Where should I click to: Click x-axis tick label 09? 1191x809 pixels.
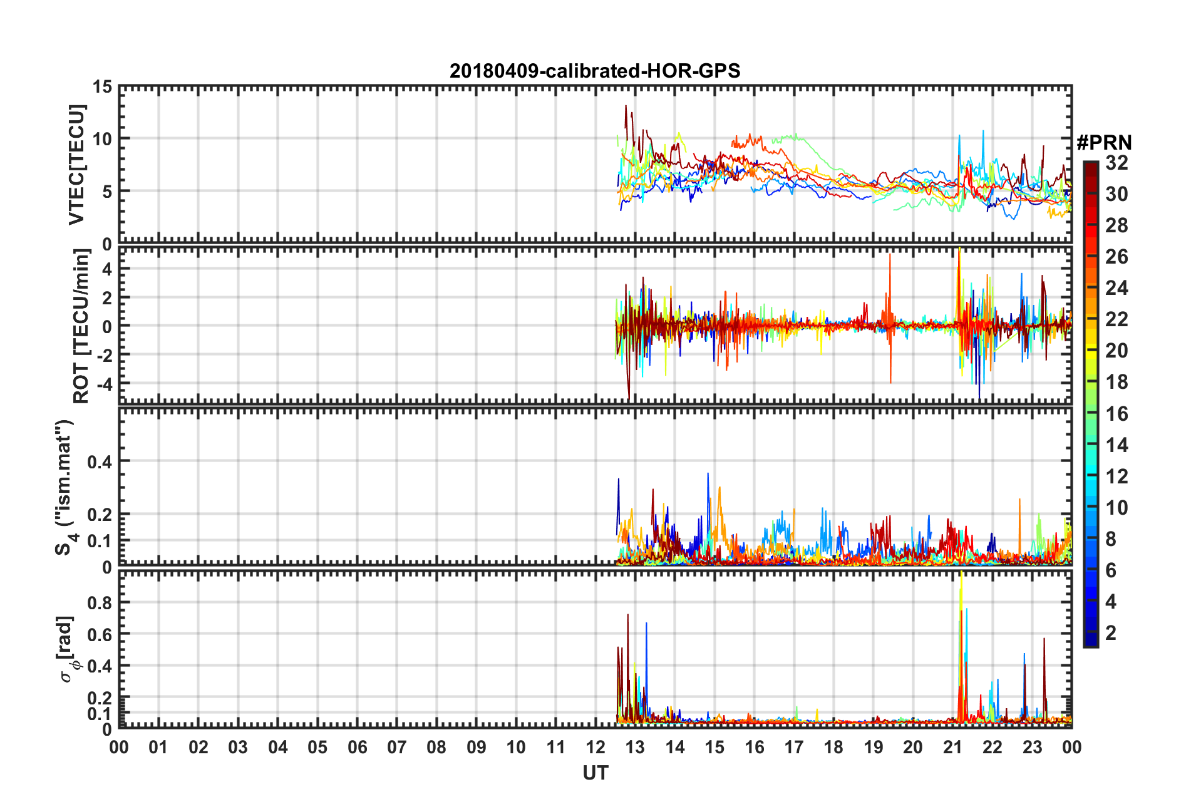coord(477,748)
